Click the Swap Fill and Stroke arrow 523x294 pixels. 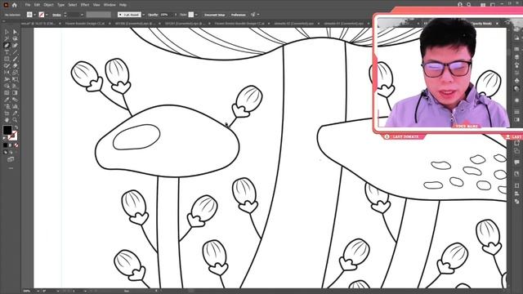(16, 127)
